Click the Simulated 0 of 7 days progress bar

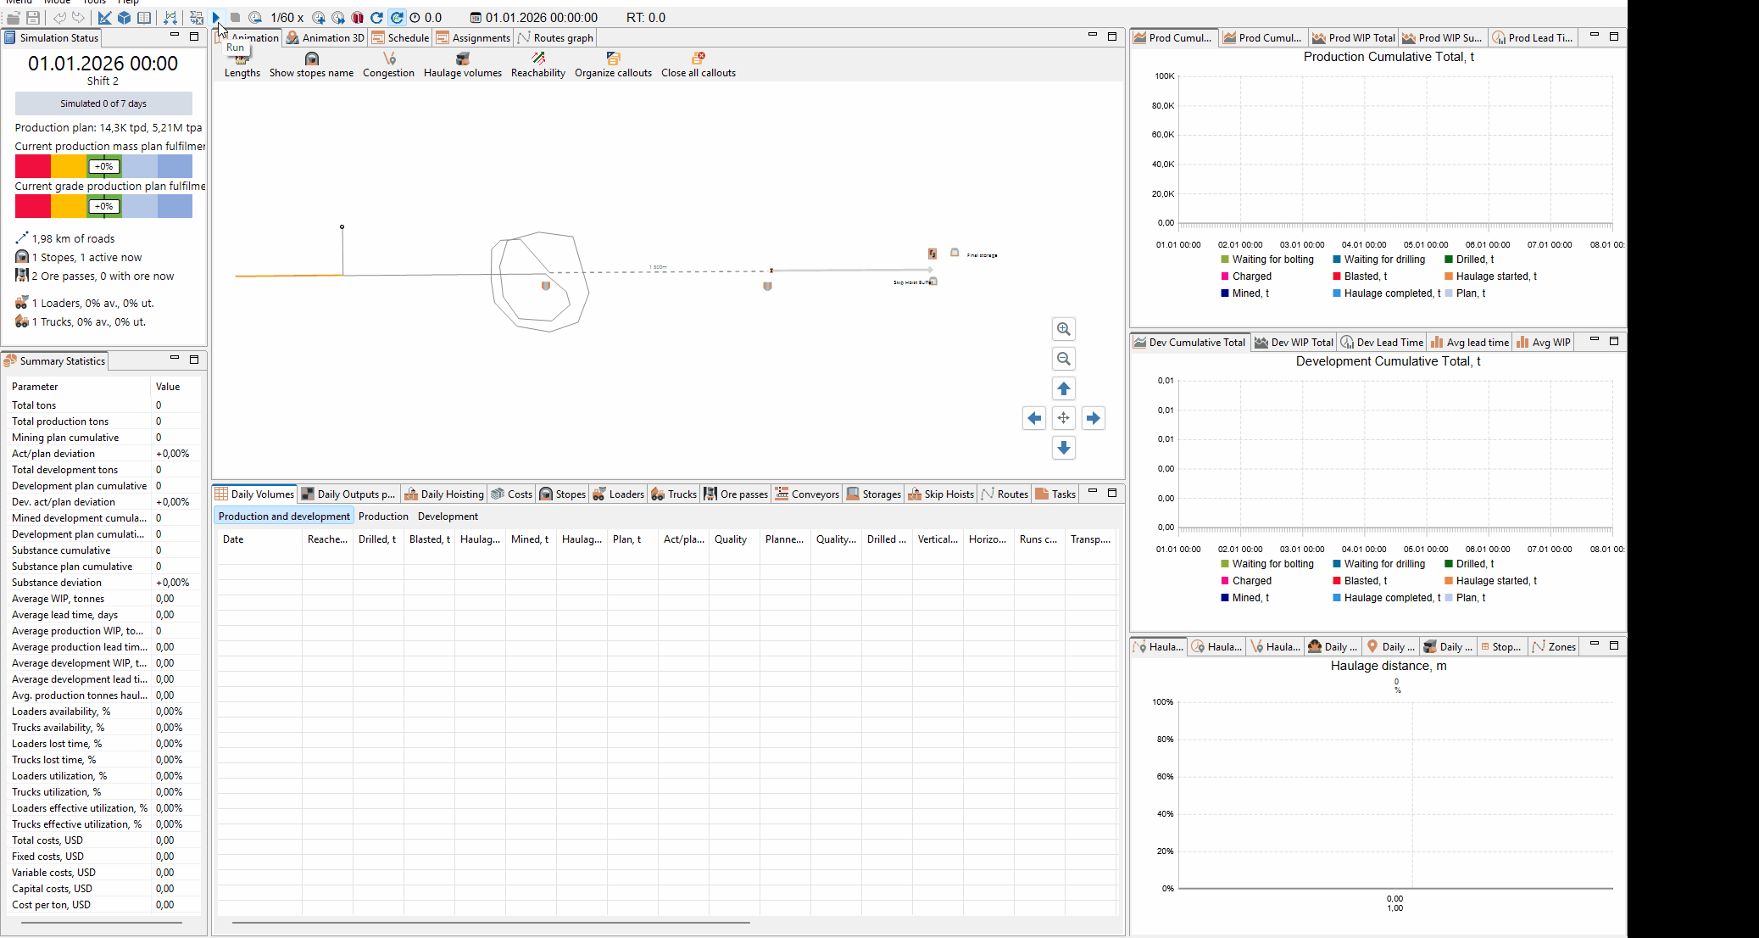103,103
